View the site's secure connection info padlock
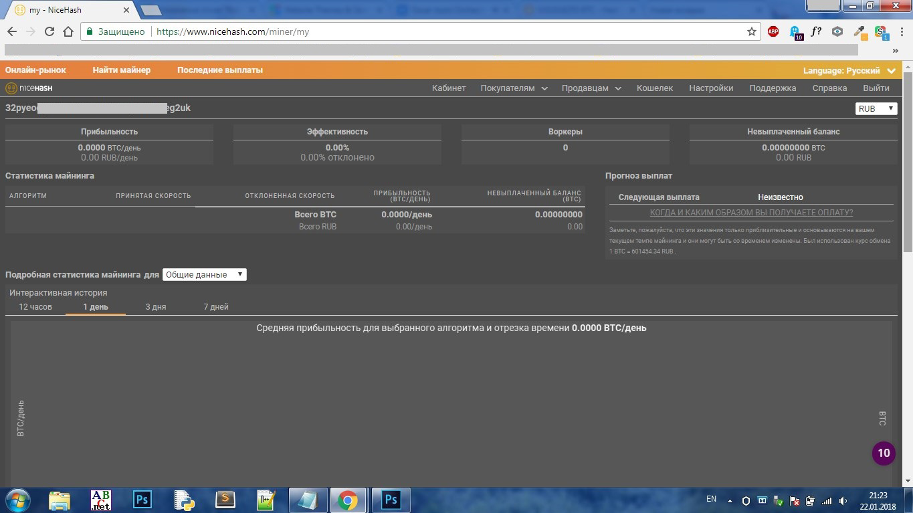This screenshot has height=513, width=913. [x=89, y=31]
